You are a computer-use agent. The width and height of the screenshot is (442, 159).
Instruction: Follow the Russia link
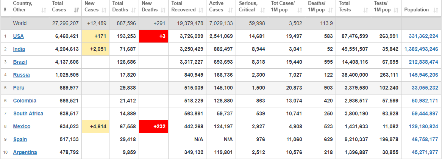click(x=22, y=75)
